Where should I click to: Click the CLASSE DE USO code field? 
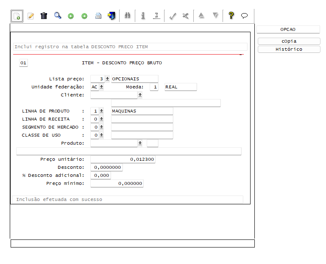coord(95,135)
